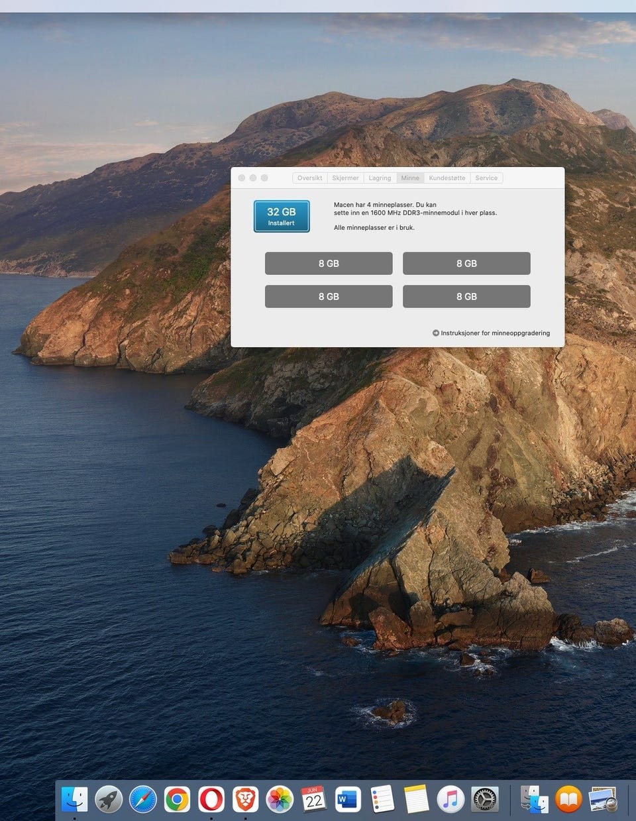Open the Kundestøtte tab

pos(447,178)
